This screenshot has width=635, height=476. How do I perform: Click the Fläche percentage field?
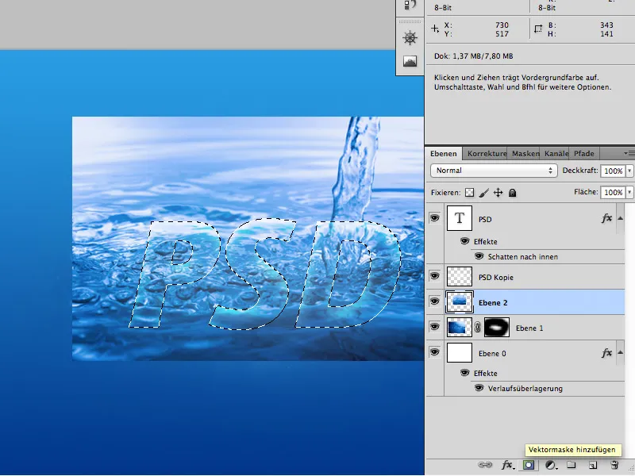click(x=613, y=192)
